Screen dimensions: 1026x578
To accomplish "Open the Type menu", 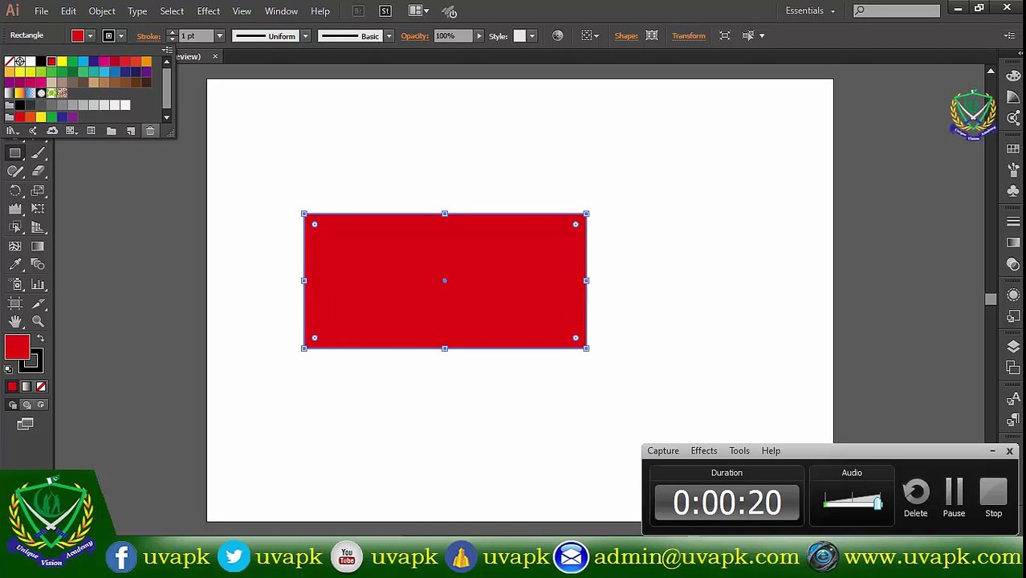I will [137, 11].
